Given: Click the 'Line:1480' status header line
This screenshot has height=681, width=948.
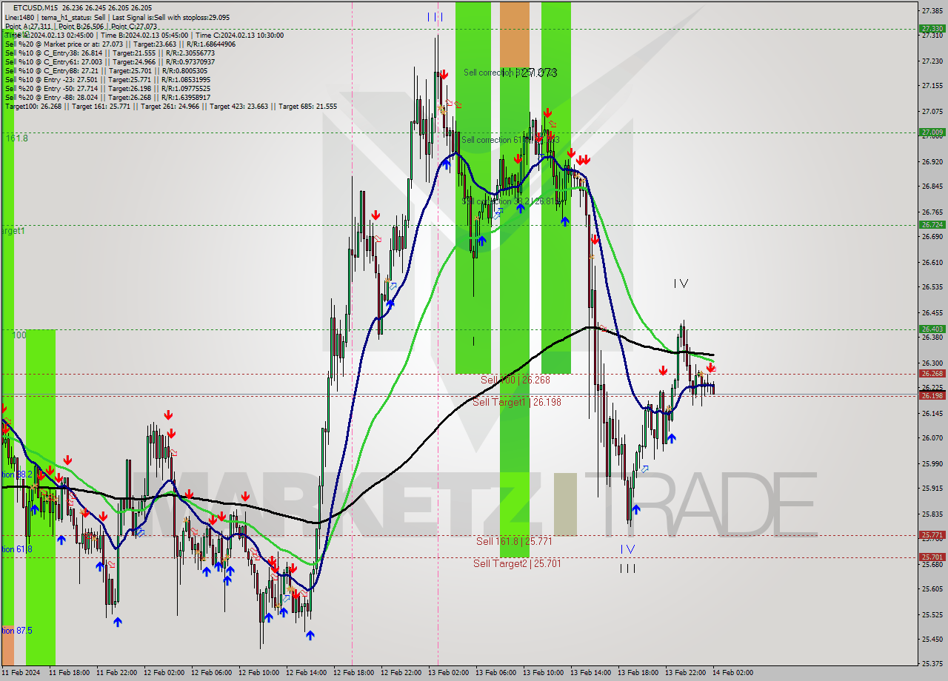Looking at the screenshot, I should [117, 17].
